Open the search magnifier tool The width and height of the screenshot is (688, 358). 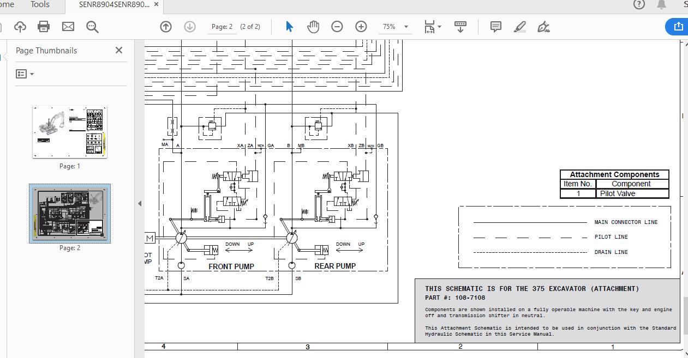click(92, 26)
